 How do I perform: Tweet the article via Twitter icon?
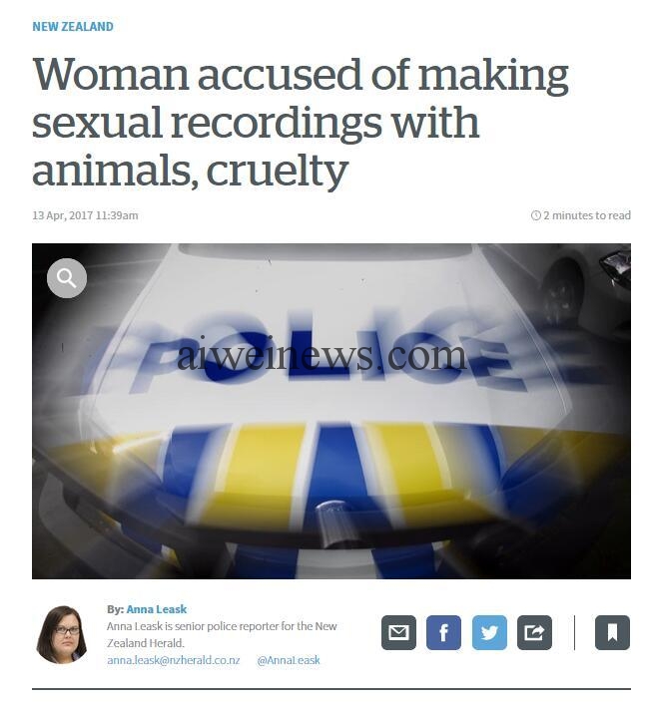coord(489,632)
